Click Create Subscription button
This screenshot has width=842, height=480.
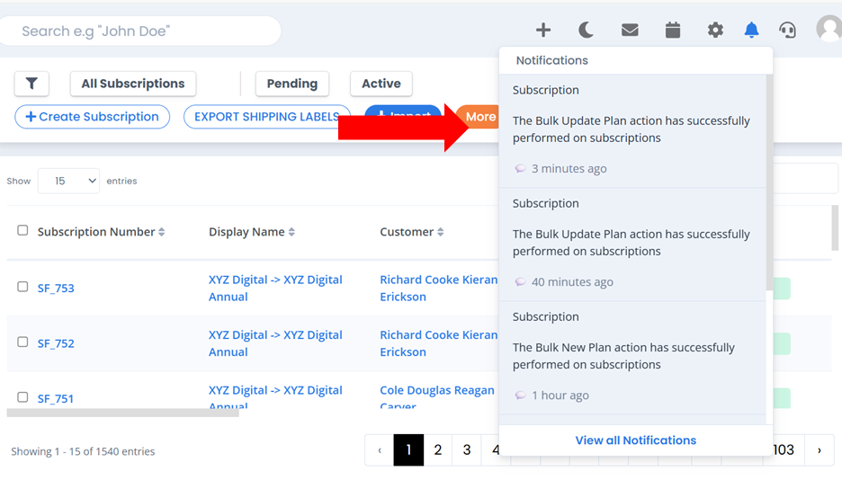coord(93,117)
